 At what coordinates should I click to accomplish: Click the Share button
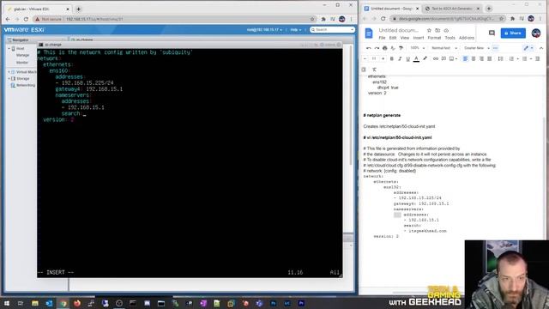pyautogui.click(x=513, y=33)
